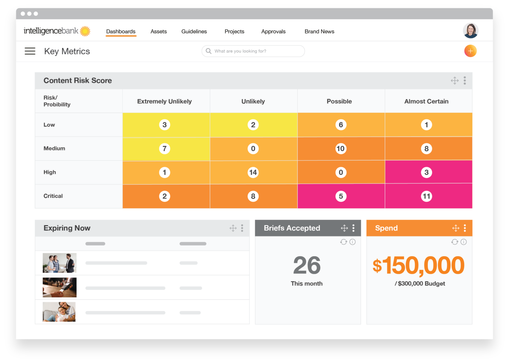Select the Low / Possible cell showing 6
The image size is (509, 363).
click(341, 125)
